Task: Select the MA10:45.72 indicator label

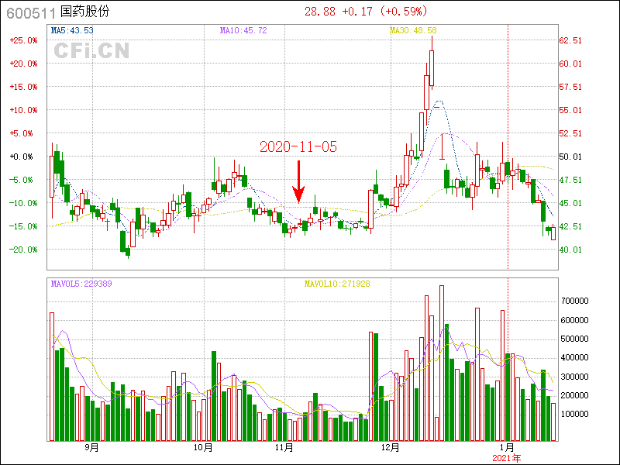Action: 243,30
